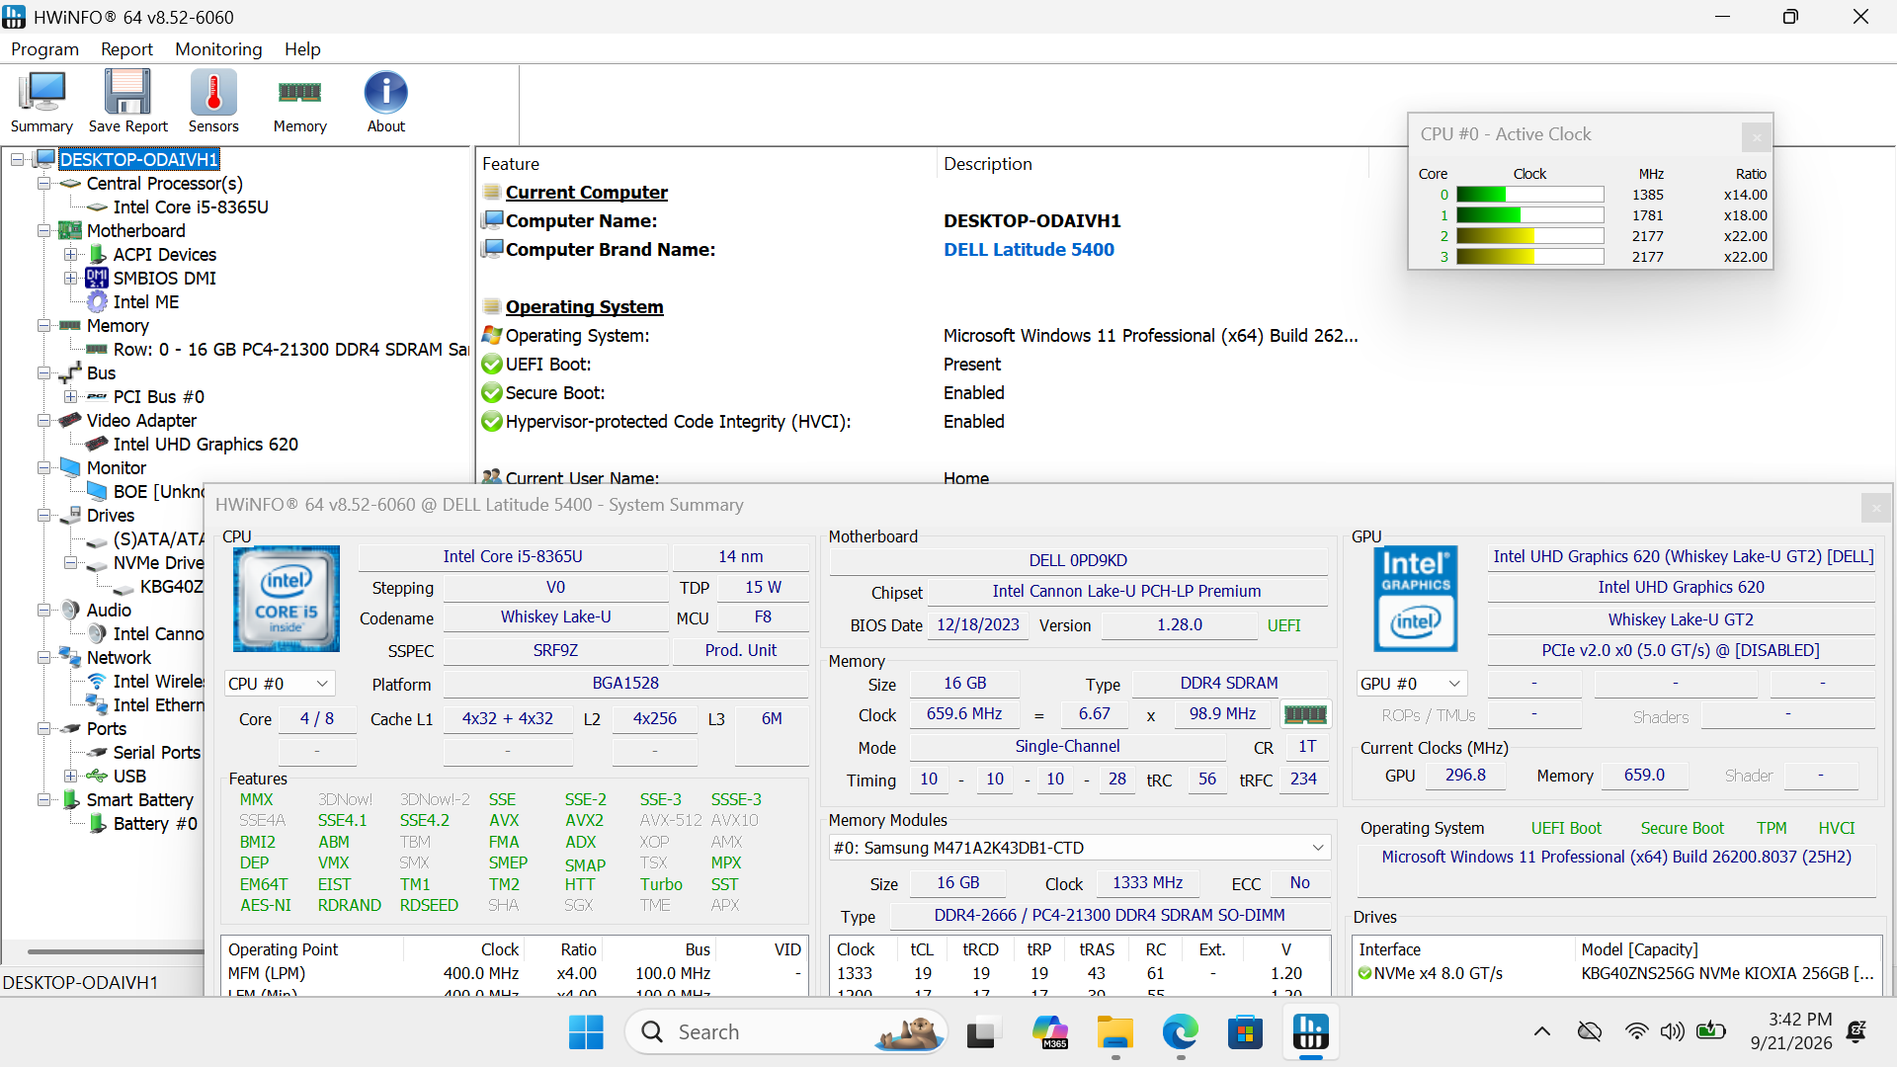The height and width of the screenshot is (1067, 1897).
Task: Click Core 3 clock bar
Action: click(x=1529, y=258)
